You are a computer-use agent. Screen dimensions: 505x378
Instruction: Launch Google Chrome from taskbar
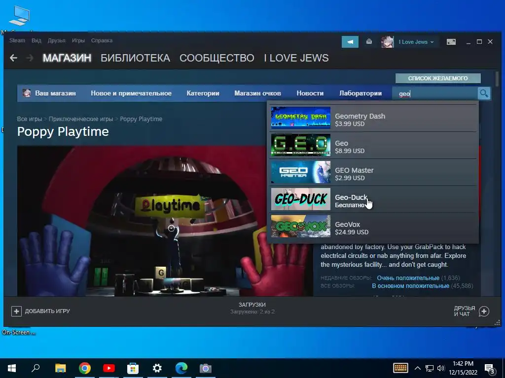(85, 368)
